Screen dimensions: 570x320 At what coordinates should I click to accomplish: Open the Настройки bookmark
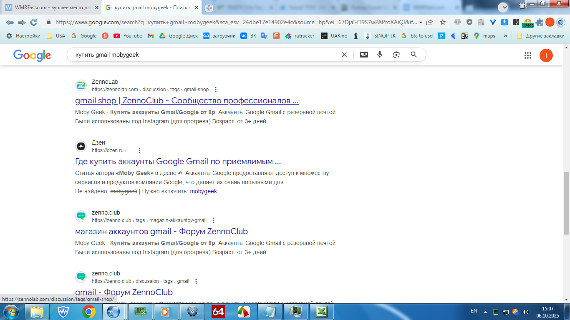[x=23, y=36]
